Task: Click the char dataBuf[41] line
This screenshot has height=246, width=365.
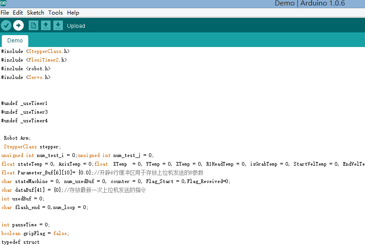Action: pos(73,190)
